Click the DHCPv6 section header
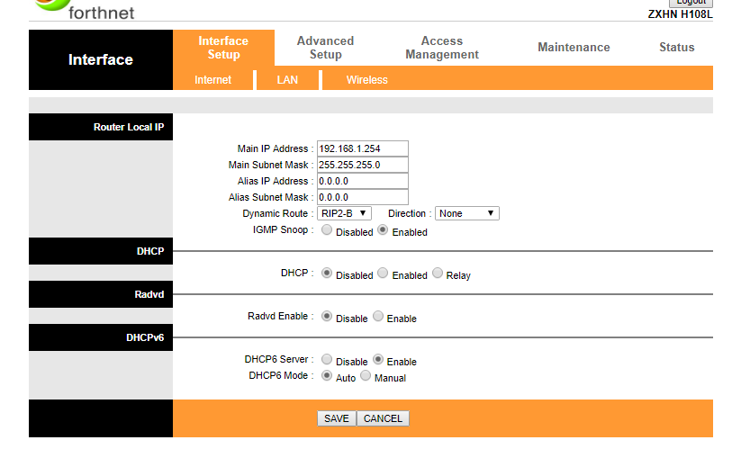The width and height of the screenshot is (741, 467). coord(101,337)
